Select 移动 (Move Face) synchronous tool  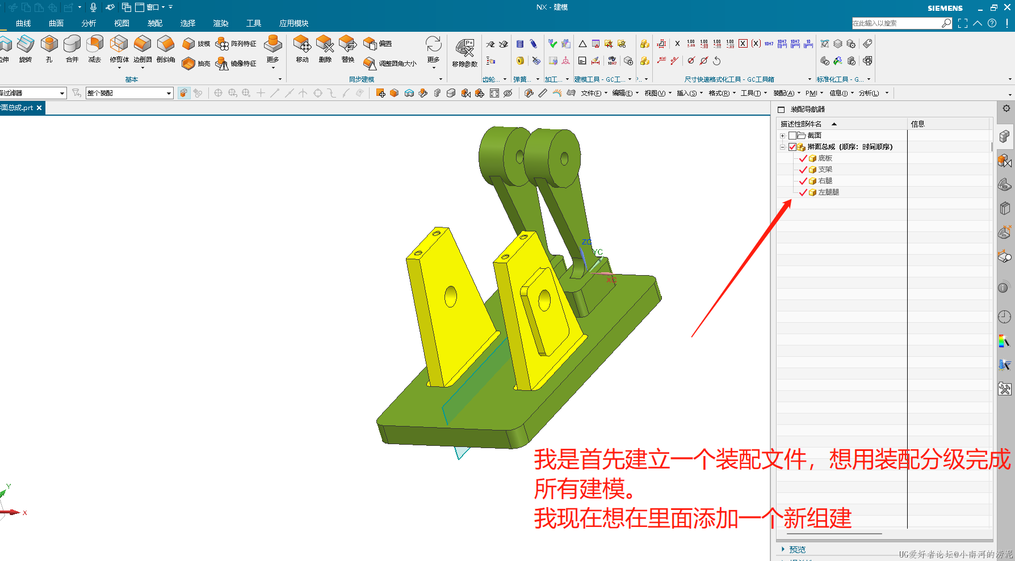click(302, 49)
